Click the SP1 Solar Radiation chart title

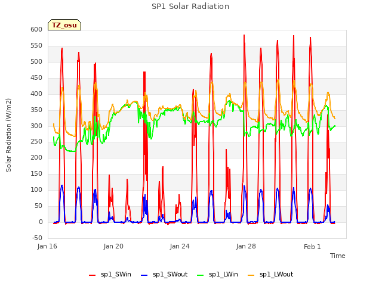(190, 7)
